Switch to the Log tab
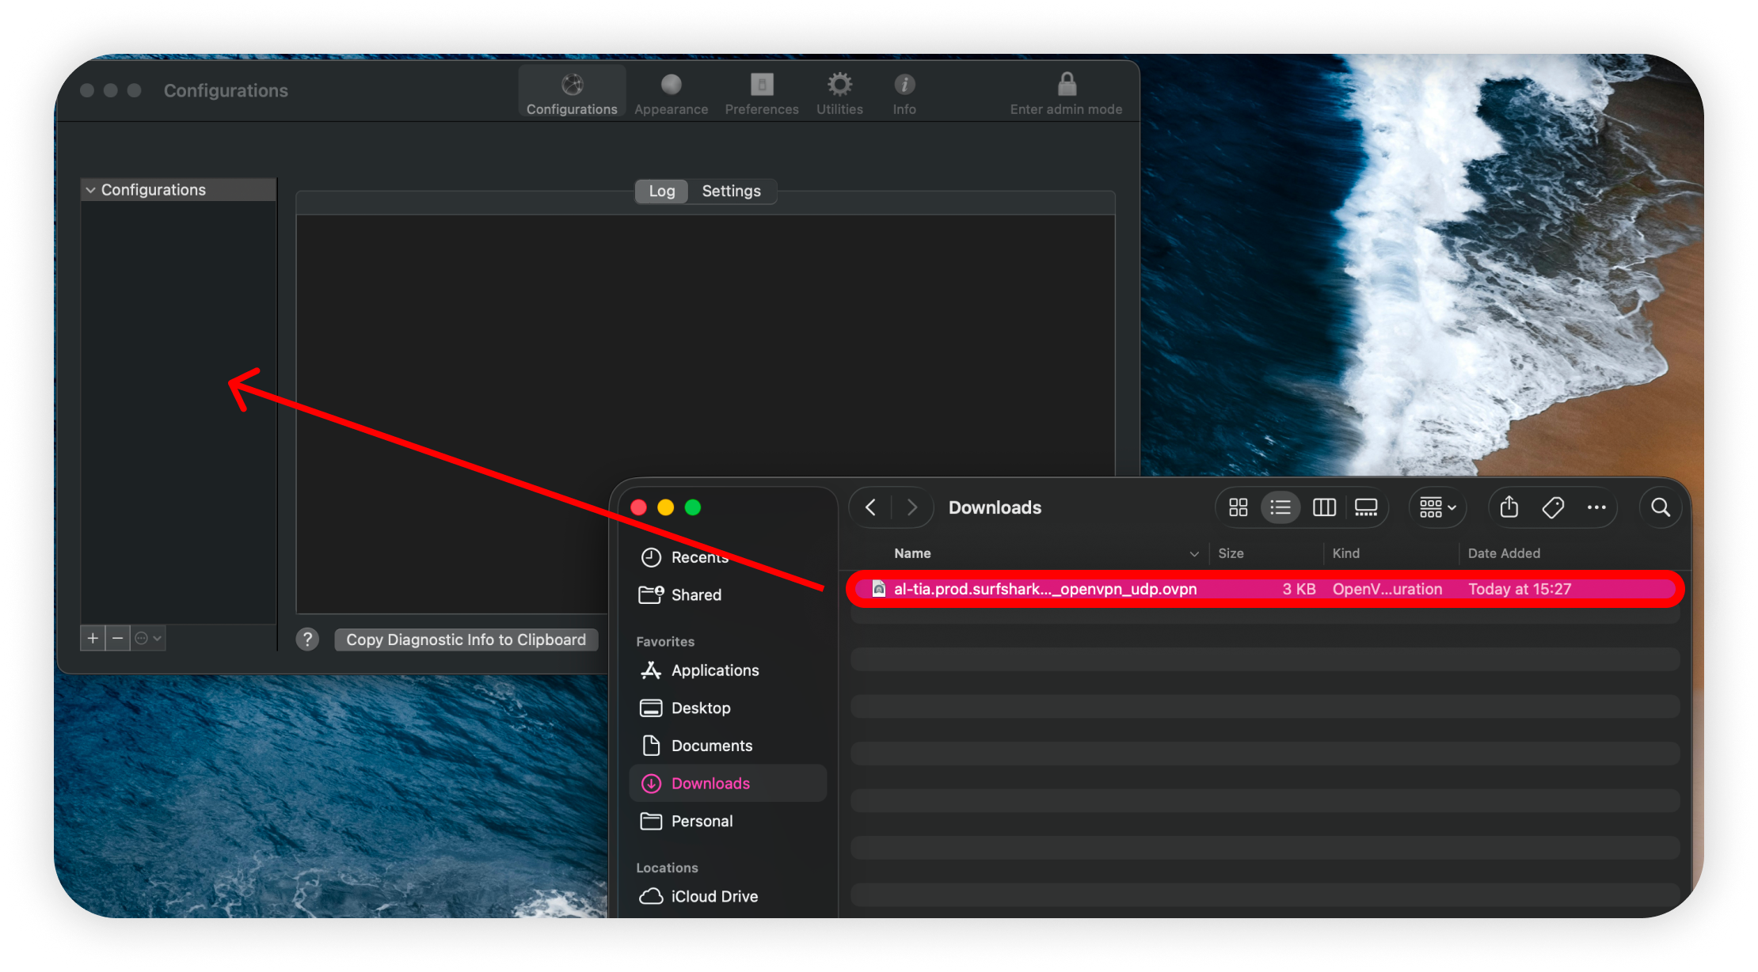This screenshot has width=1758, height=972. coord(661,191)
